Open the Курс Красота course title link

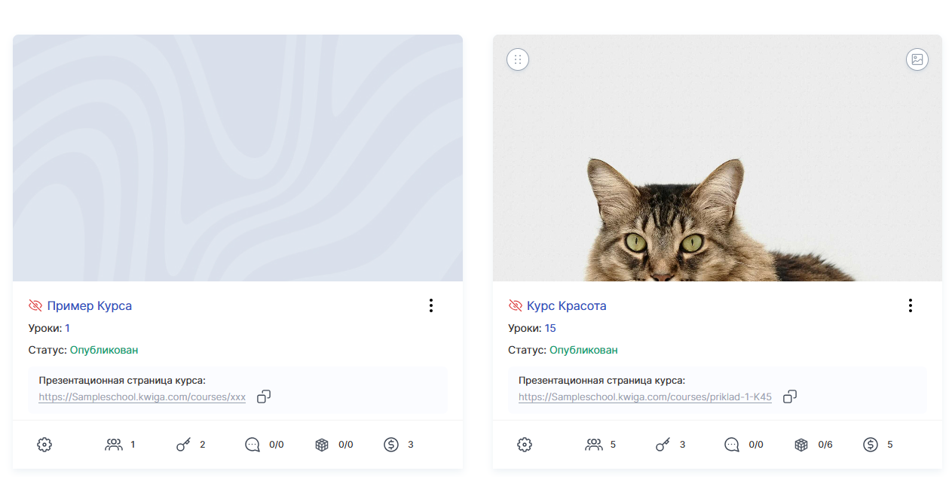(x=567, y=305)
